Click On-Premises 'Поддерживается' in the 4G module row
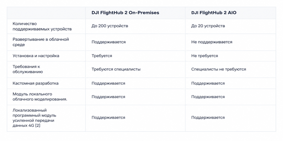Screen dimensions: 283x141 tap(108, 117)
